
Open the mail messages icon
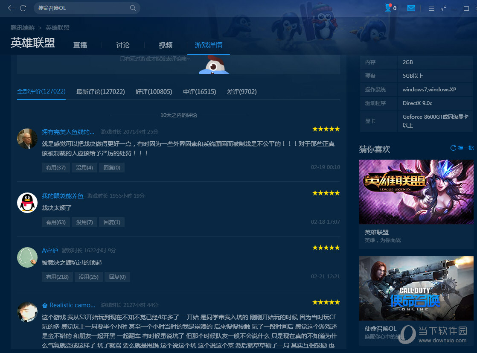(411, 8)
